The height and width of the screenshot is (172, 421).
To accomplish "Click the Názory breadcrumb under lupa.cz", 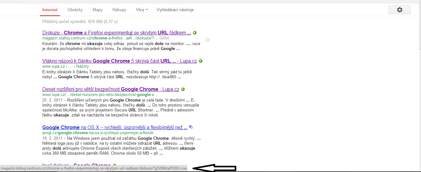I will pyautogui.click(x=82, y=66).
